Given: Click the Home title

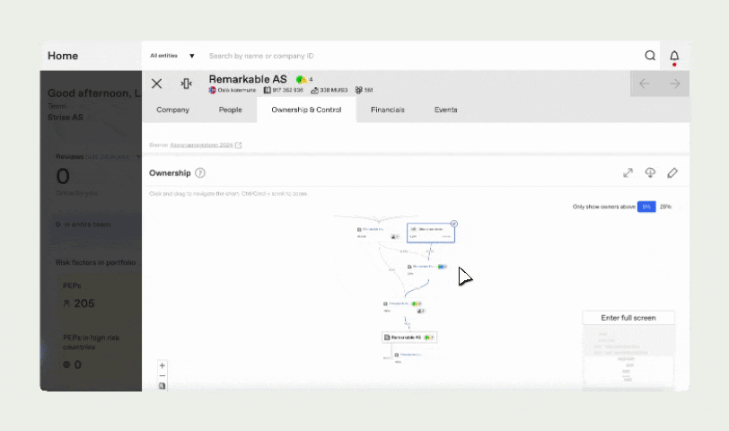Looking at the screenshot, I should [x=63, y=56].
